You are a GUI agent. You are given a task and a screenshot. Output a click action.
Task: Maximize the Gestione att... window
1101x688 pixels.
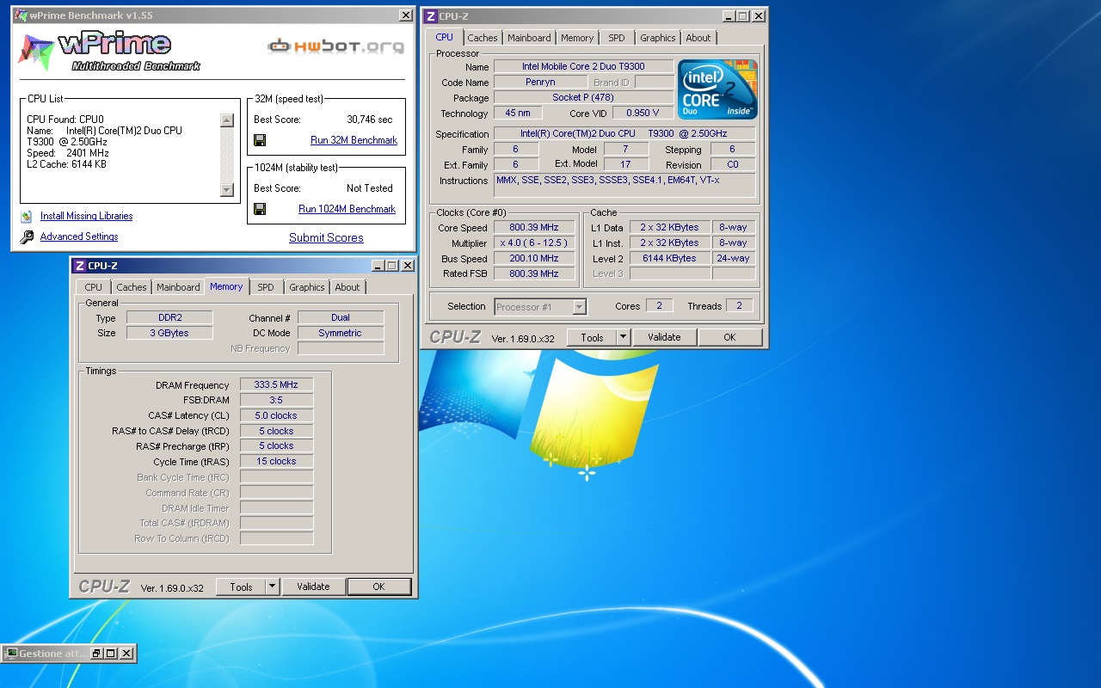112,654
